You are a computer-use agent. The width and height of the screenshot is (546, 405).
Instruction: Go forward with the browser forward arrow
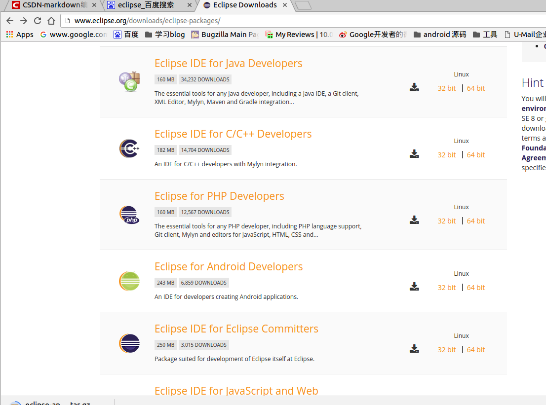pyautogui.click(x=24, y=21)
